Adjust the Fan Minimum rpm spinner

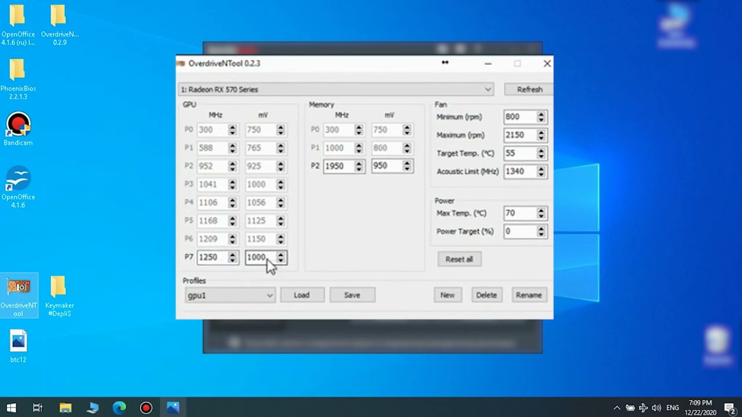click(x=541, y=116)
